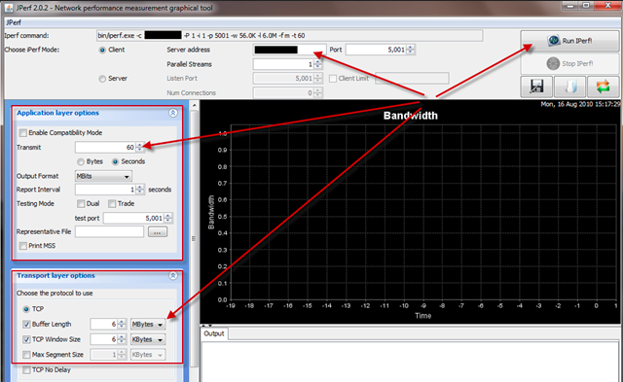The image size is (623, 382).
Task: Open the TCP Window Size KBytes dropdown
Action: pos(148,339)
